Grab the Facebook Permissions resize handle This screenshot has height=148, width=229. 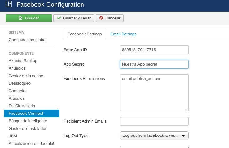pos(187,109)
